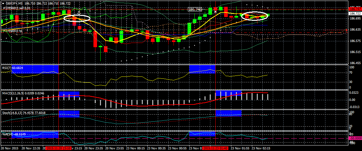Click price scale value 186.515
Image resolution: width=362 pixels, height=151 pixels.
coord(355,52)
